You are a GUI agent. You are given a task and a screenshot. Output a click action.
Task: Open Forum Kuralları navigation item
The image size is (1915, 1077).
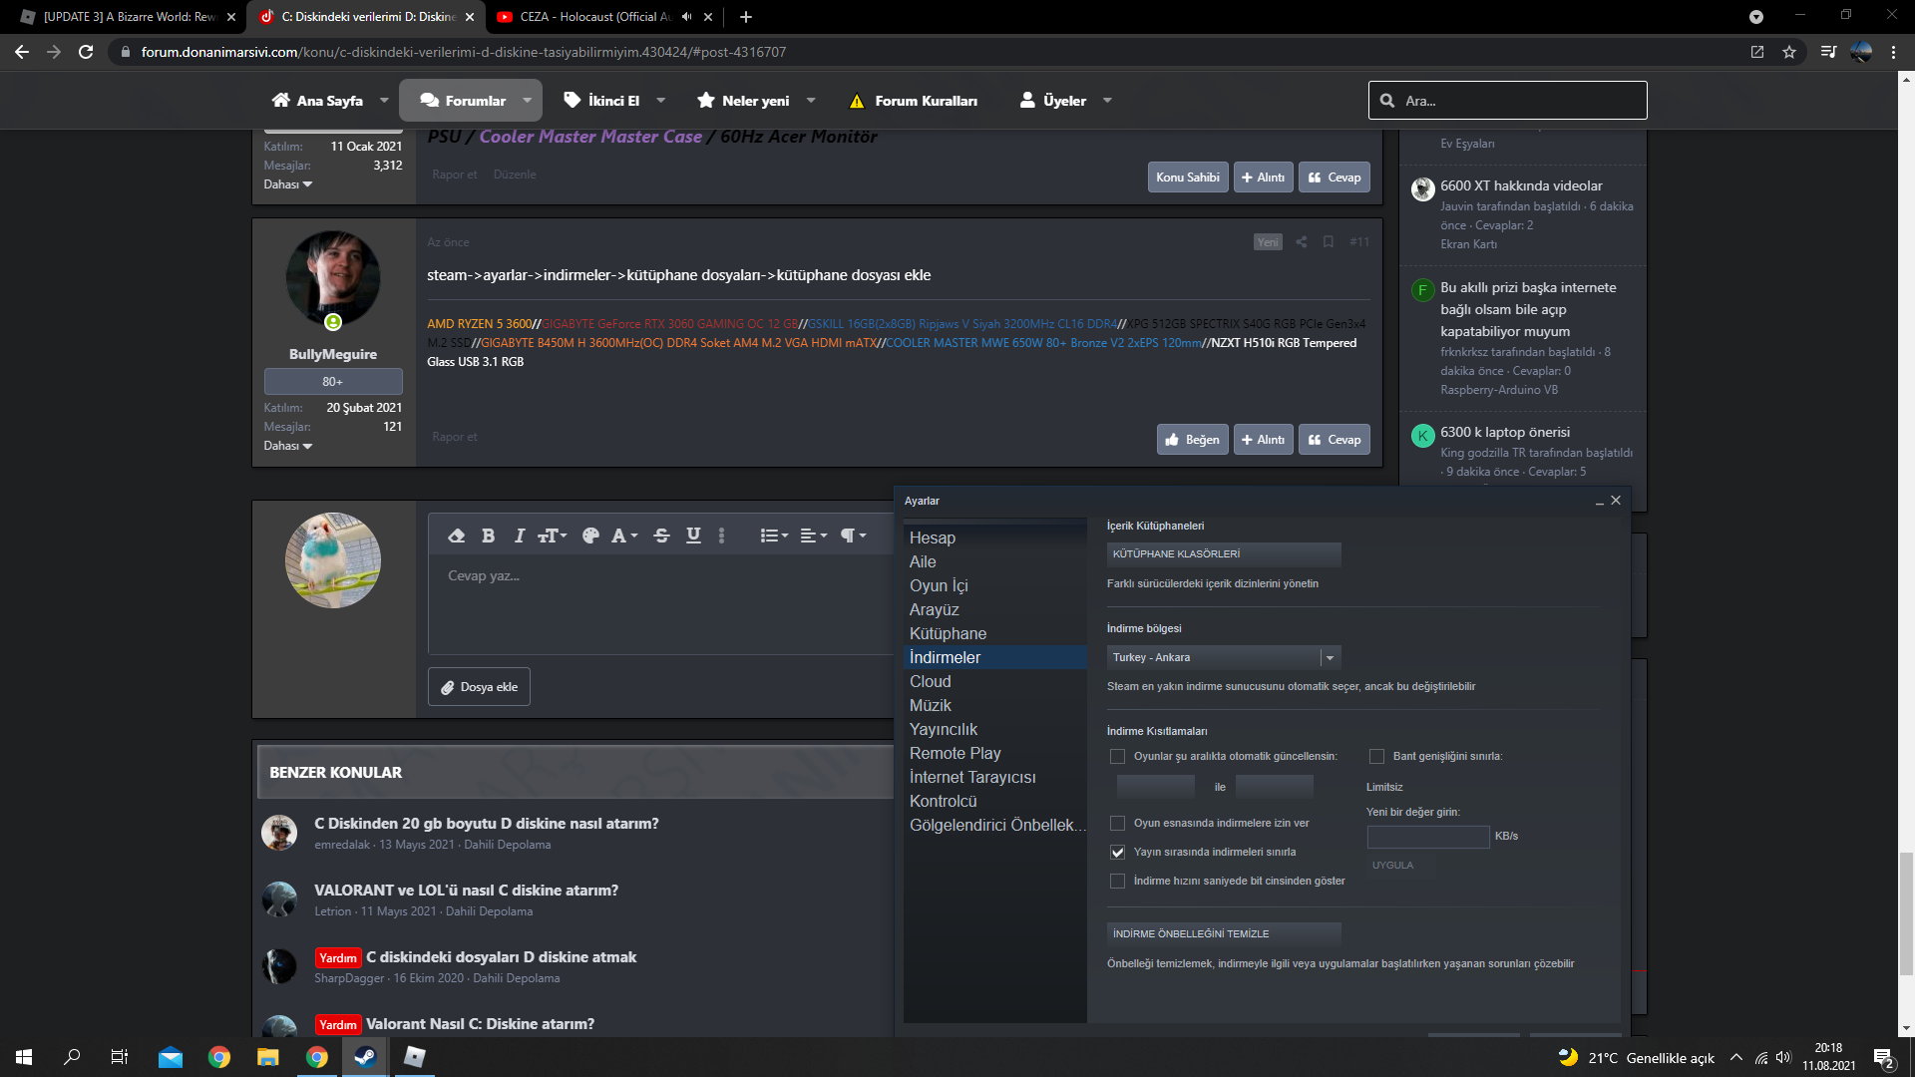913,101
